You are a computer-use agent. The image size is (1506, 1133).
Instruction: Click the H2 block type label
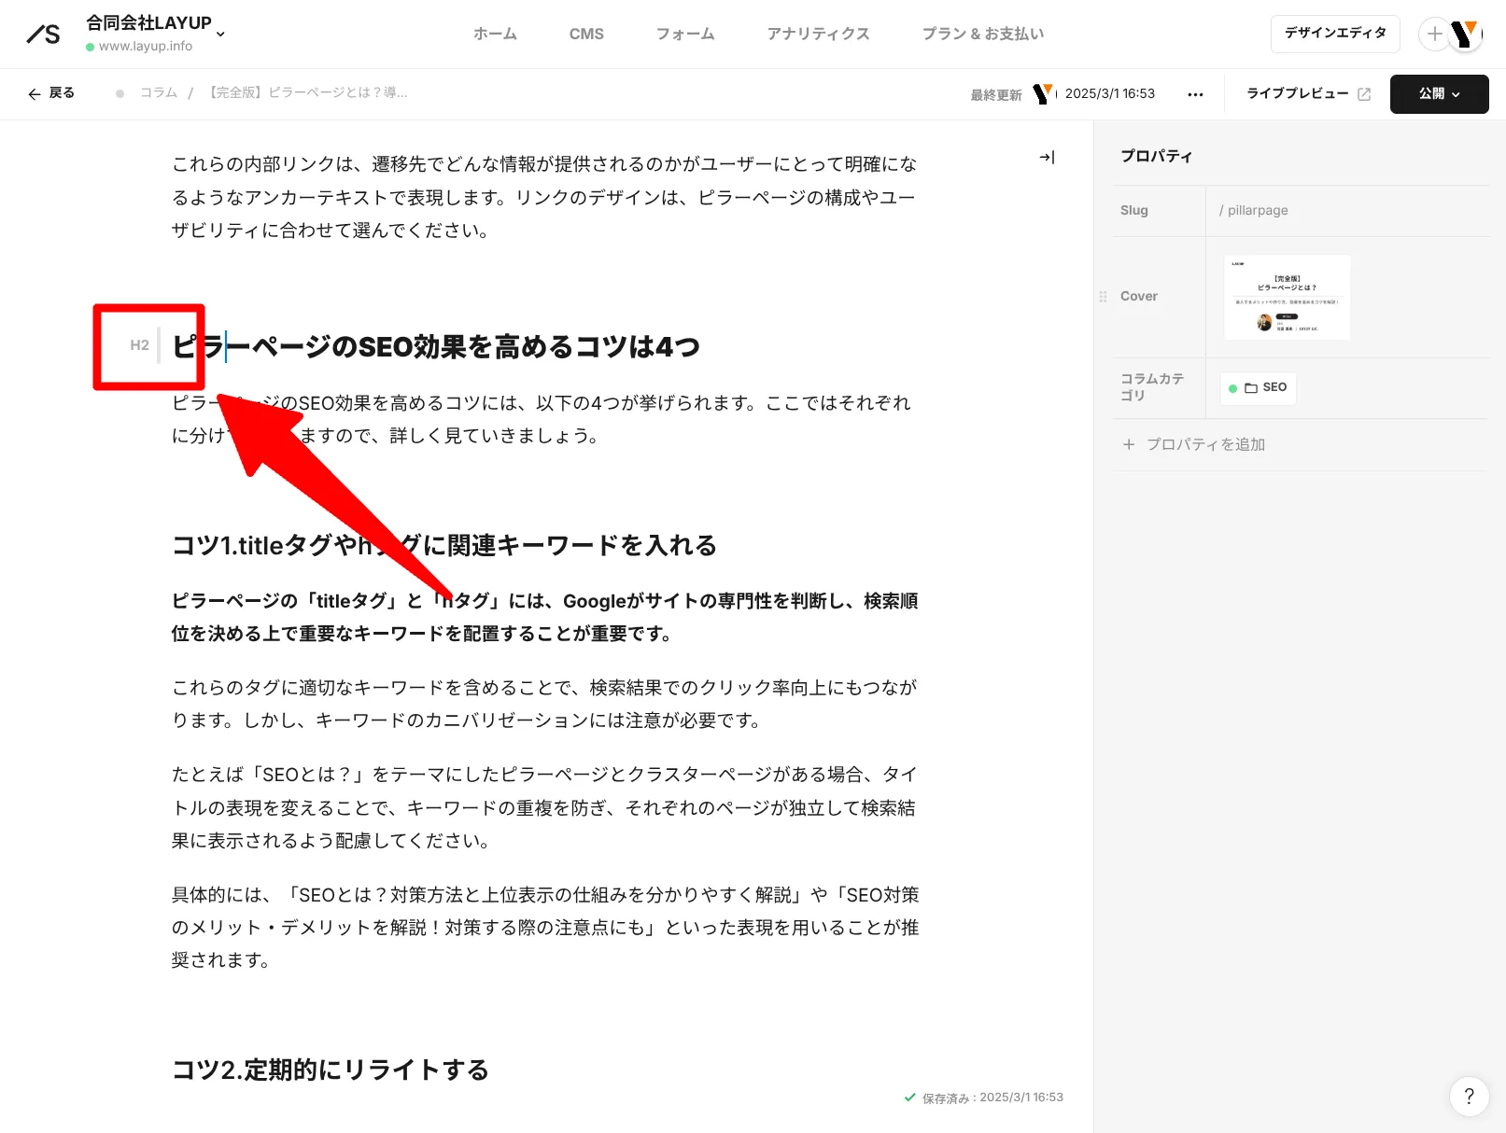pos(139,345)
